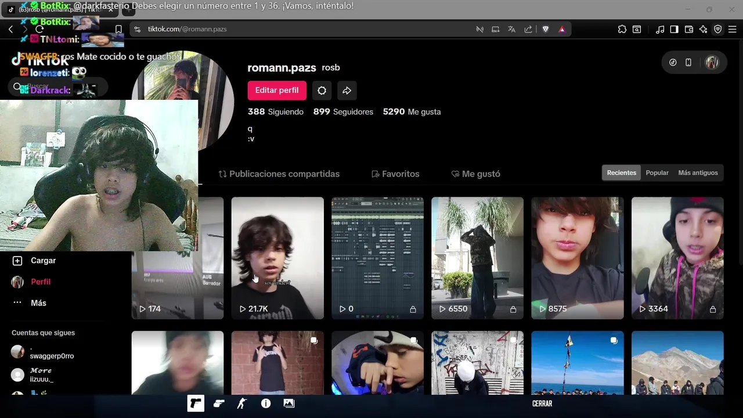Image resolution: width=743 pixels, height=418 pixels.
Task: Switch to the Me gustó tab
Action: 476,174
